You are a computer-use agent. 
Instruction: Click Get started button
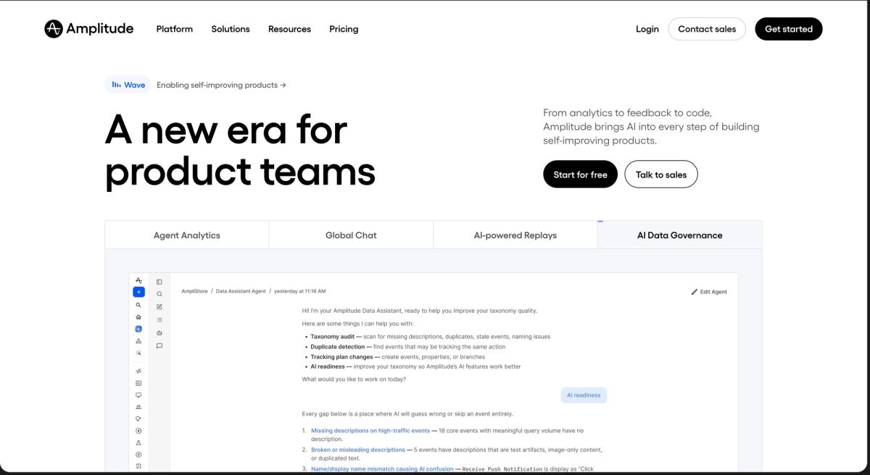pyautogui.click(x=789, y=29)
